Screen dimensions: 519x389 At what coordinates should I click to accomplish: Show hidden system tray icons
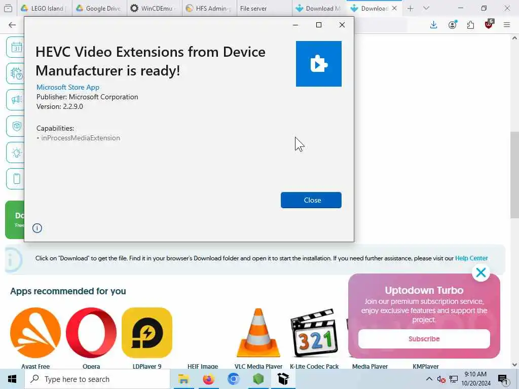tap(429, 379)
